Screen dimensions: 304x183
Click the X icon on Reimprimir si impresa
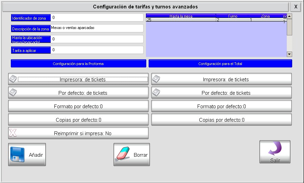pos(13,133)
